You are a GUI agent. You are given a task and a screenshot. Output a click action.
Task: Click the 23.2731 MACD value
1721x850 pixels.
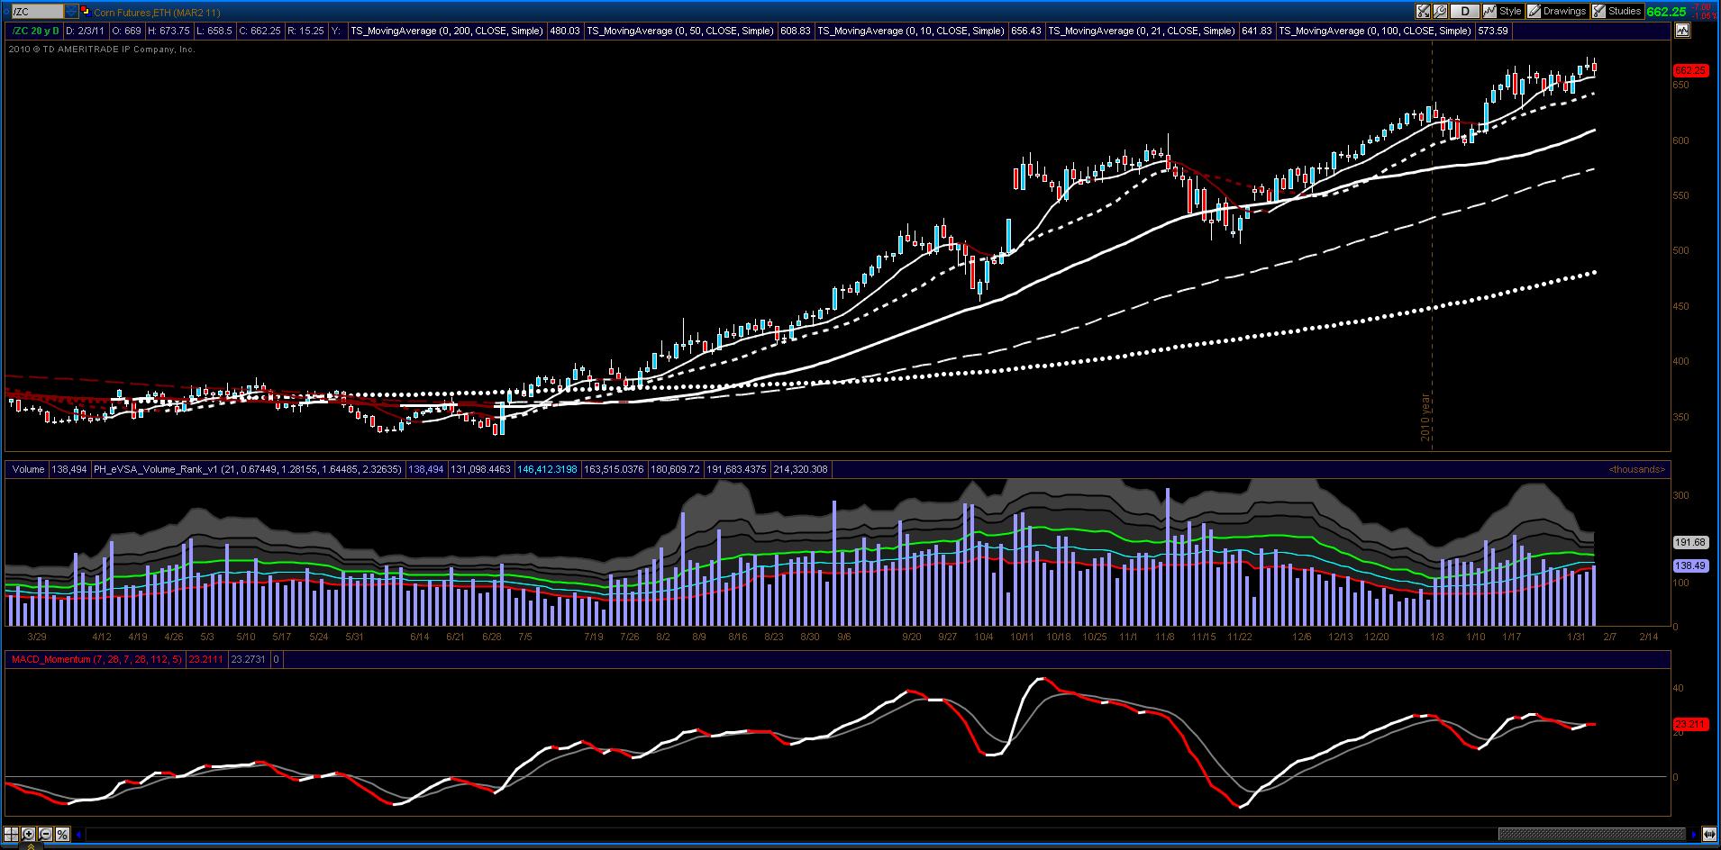[x=248, y=659]
